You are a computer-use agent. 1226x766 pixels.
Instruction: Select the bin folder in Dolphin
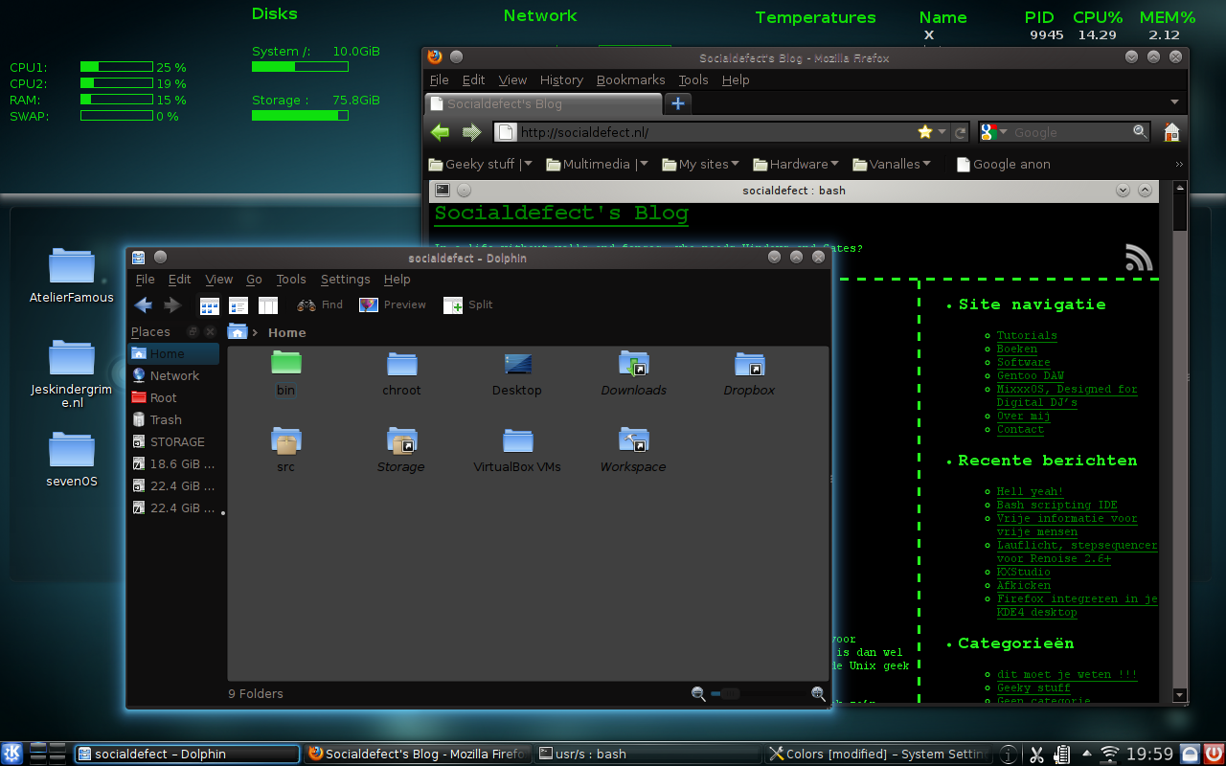point(285,372)
